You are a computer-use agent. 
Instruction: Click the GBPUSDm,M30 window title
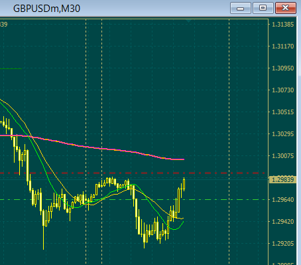pyautogui.click(x=46, y=9)
